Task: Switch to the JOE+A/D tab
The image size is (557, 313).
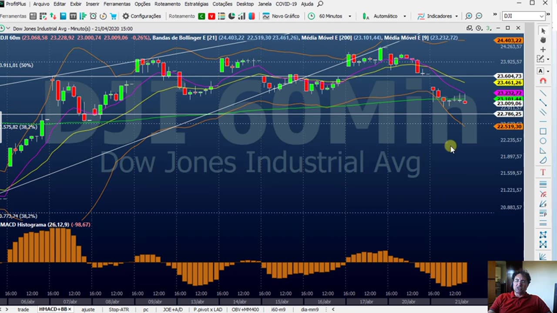Action: 173,310
